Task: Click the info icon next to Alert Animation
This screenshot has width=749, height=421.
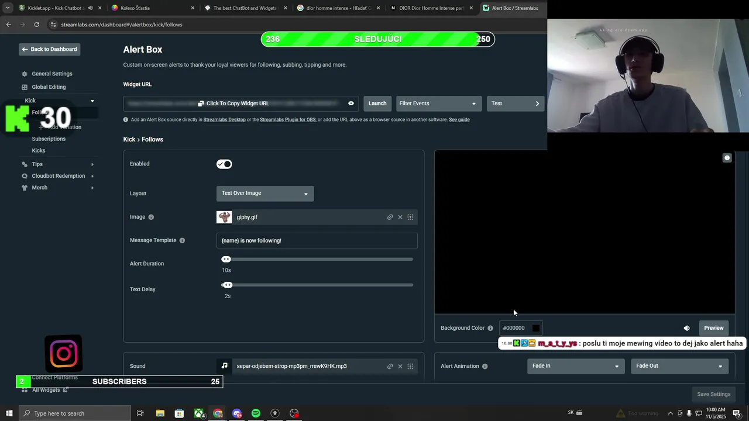Action: [x=485, y=367]
